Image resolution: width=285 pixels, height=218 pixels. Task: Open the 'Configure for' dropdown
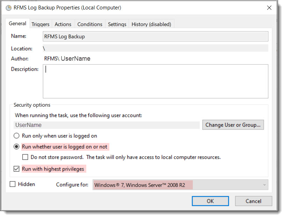(x=264, y=185)
